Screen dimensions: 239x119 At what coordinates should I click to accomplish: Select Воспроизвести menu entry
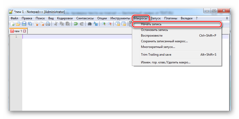tap(177, 36)
